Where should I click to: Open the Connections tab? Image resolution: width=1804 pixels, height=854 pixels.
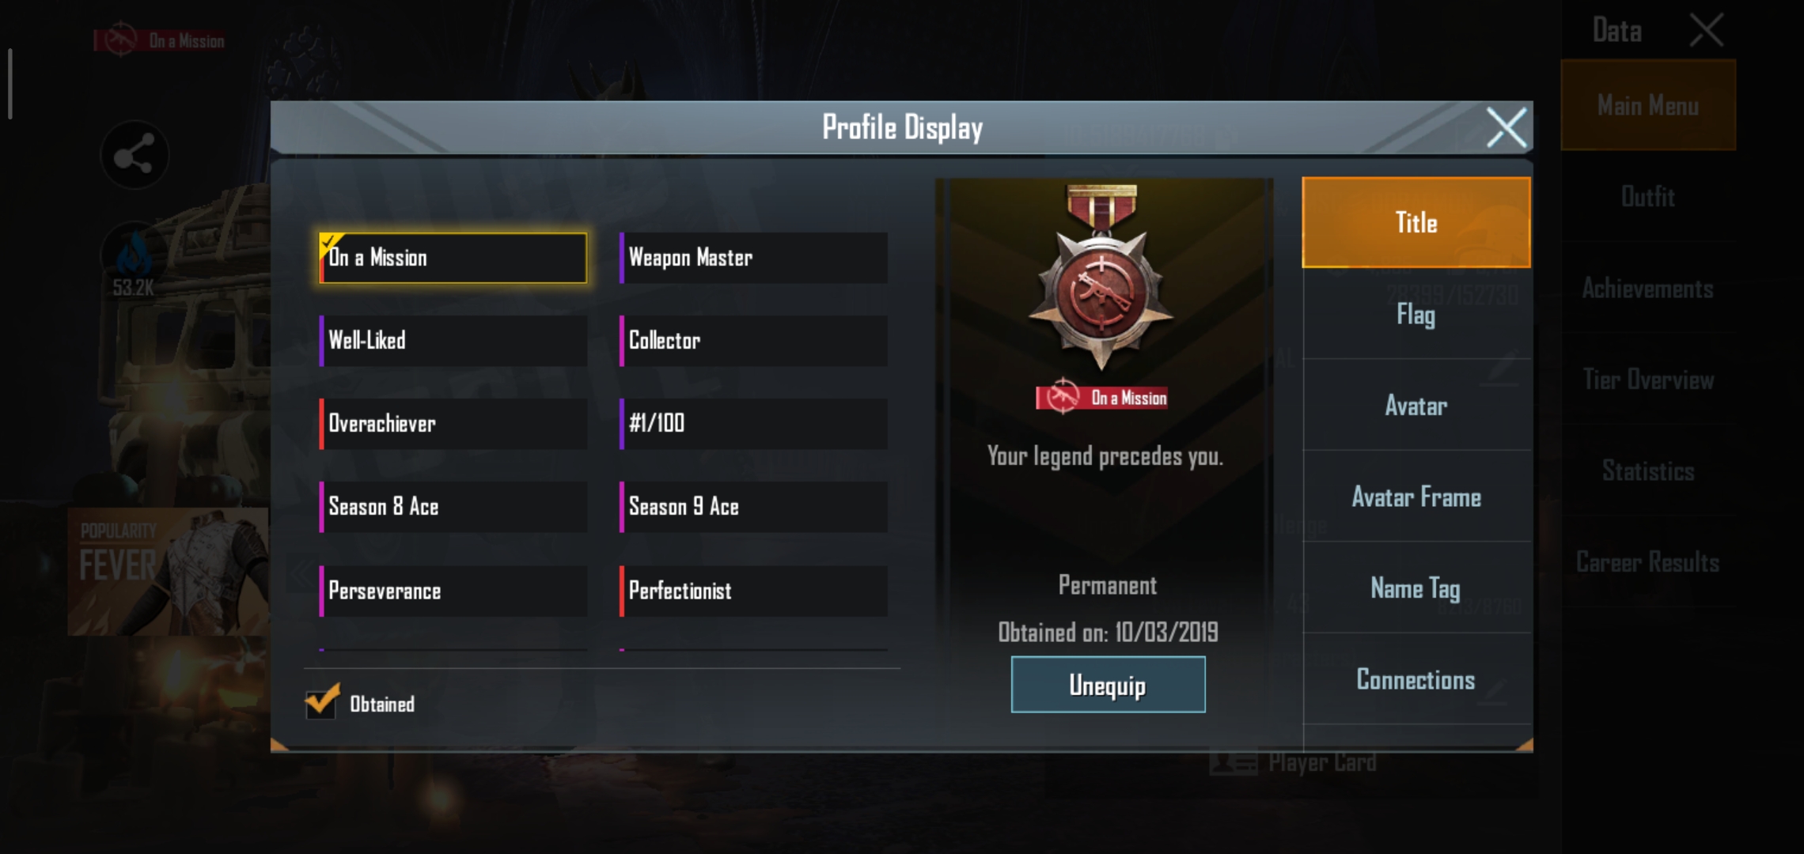pos(1416,680)
